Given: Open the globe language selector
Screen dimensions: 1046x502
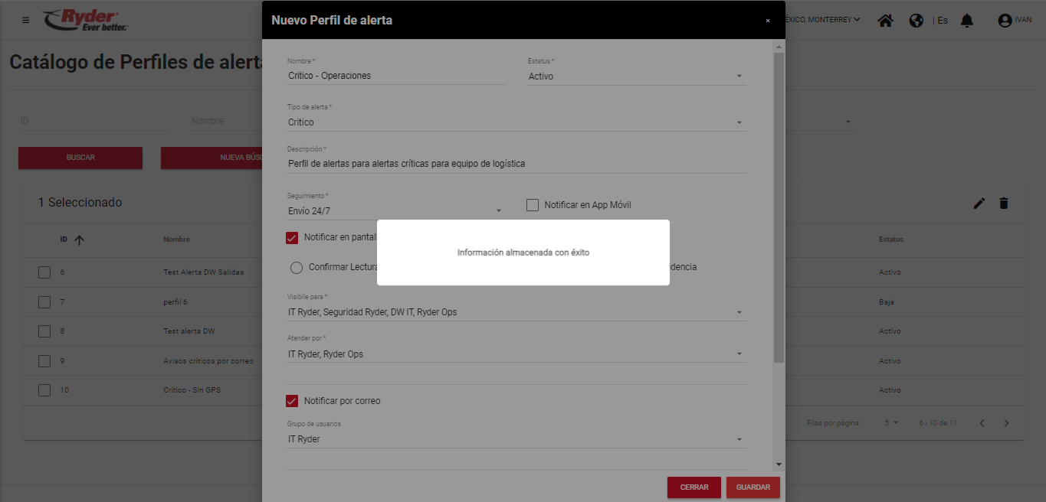Looking at the screenshot, I should [916, 21].
